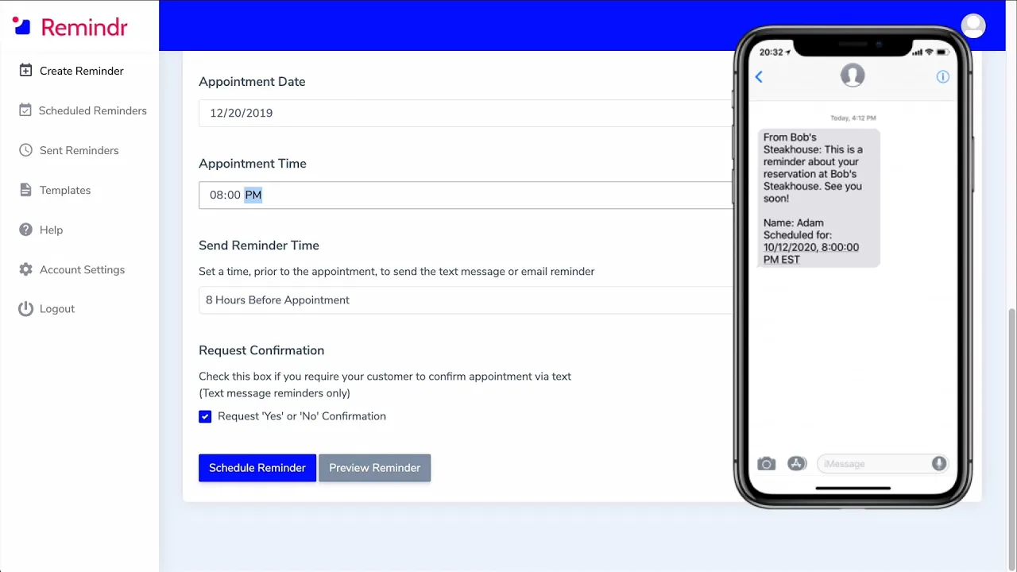Image resolution: width=1017 pixels, height=572 pixels.
Task: Click the Schedule Reminder button
Action: click(x=257, y=468)
